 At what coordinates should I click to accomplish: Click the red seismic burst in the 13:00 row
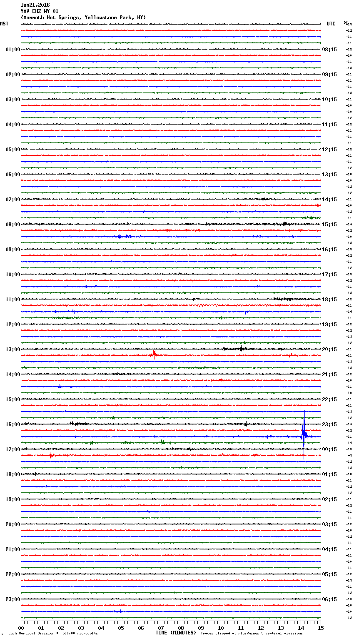point(154,354)
